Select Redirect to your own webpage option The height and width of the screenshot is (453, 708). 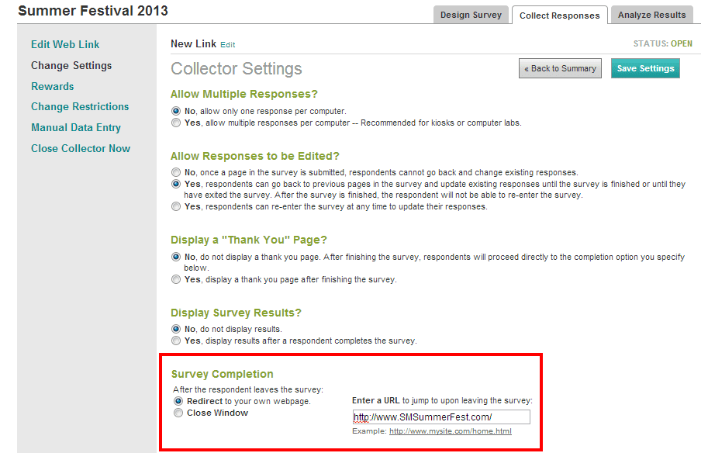(178, 401)
